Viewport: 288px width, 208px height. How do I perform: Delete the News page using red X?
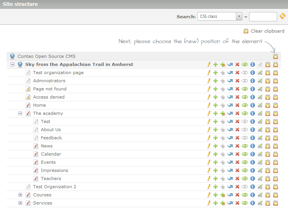[237, 146]
